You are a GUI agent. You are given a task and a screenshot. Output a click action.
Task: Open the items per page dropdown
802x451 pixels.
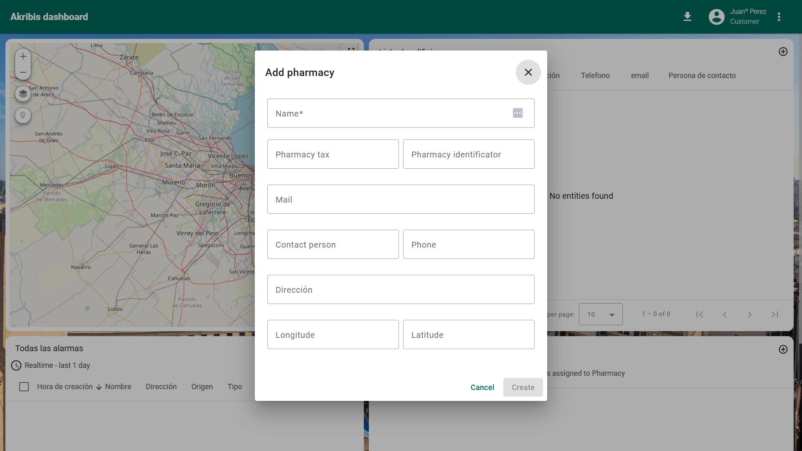tap(600, 314)
